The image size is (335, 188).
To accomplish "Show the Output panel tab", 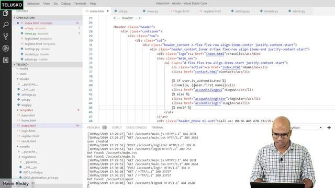I will coord(117,127).
